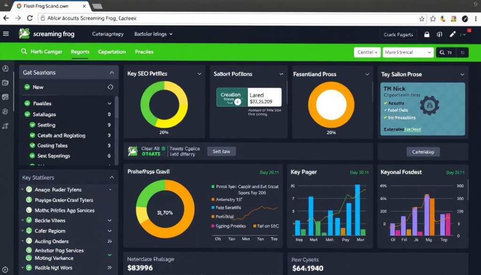Click the gear icon in TK Nick card
Viewport: 481px width, 275px height.
coord(428,105)
